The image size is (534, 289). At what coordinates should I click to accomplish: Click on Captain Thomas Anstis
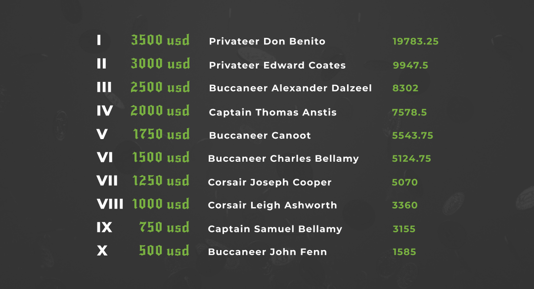272,112
